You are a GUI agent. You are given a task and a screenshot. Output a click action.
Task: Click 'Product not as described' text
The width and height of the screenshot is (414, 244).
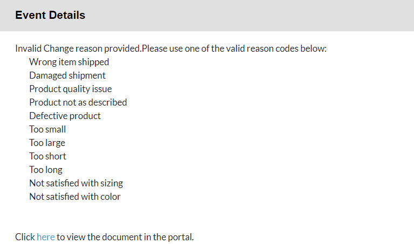pyautogui.click(x=78, y=102)
